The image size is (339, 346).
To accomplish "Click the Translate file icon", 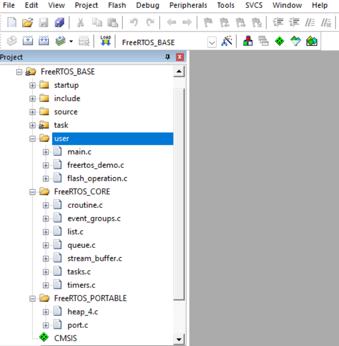I will click(12, 41).
